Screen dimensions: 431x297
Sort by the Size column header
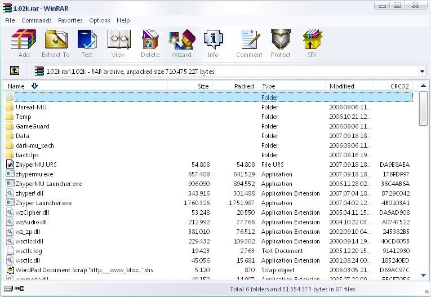pyautogui.click(x=190, y=86)
